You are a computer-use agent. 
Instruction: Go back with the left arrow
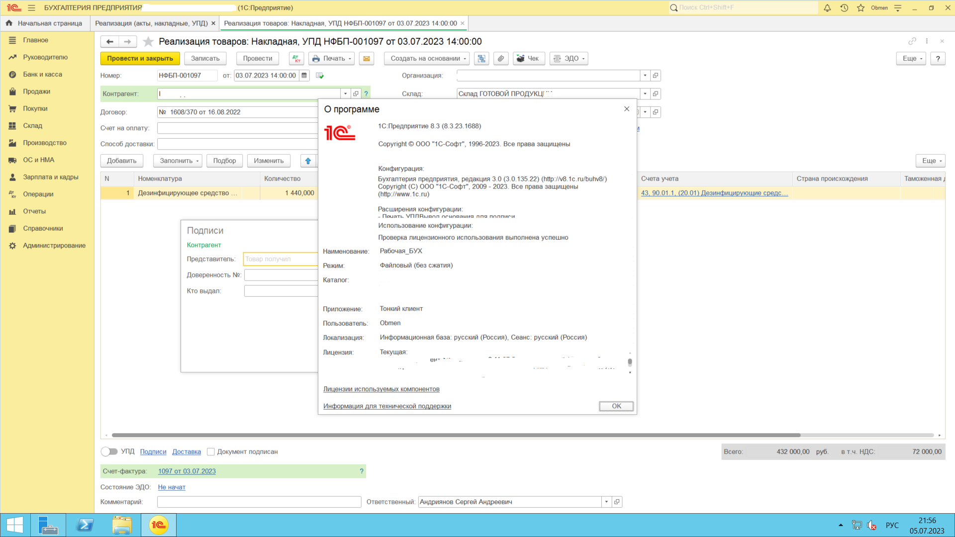tap(109, 42)
